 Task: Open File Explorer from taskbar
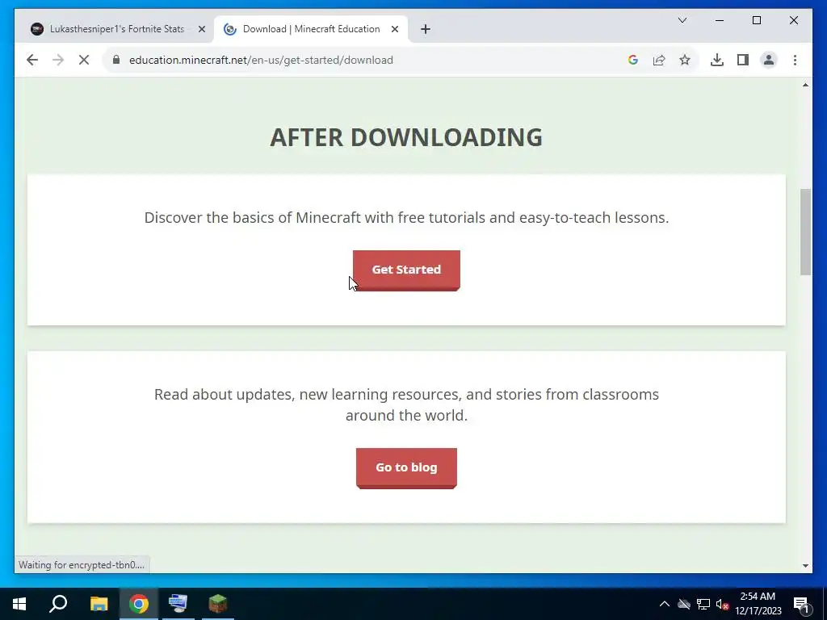click(x=99, y=604)
